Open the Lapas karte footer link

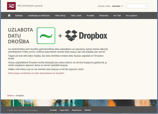point(64,110)
